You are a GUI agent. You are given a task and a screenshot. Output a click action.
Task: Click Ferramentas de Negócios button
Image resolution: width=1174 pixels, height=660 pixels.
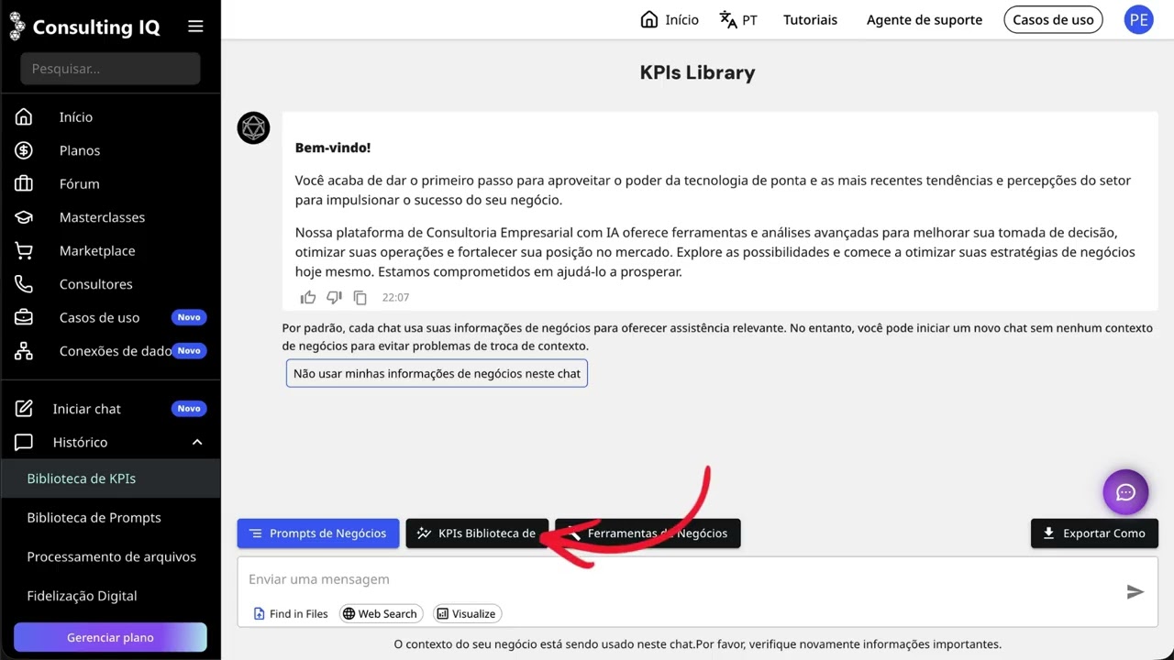coord(648,533)
